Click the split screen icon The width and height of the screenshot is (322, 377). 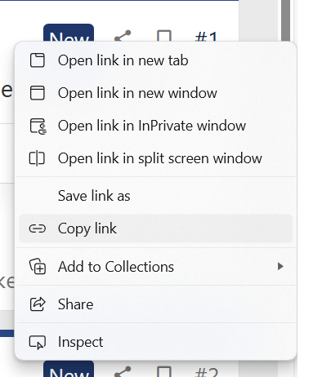click(37, 158)
